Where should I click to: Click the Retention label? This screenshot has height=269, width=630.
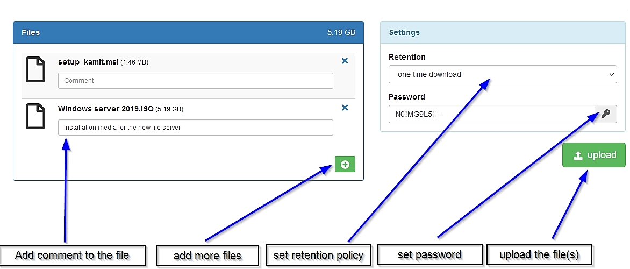pos(407,57)
